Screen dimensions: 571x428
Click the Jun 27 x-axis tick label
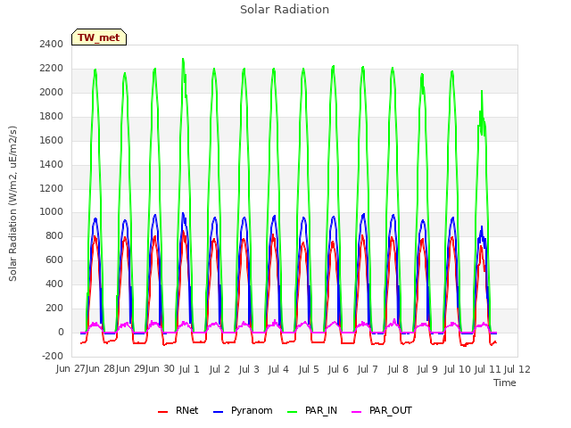point(70,368)
